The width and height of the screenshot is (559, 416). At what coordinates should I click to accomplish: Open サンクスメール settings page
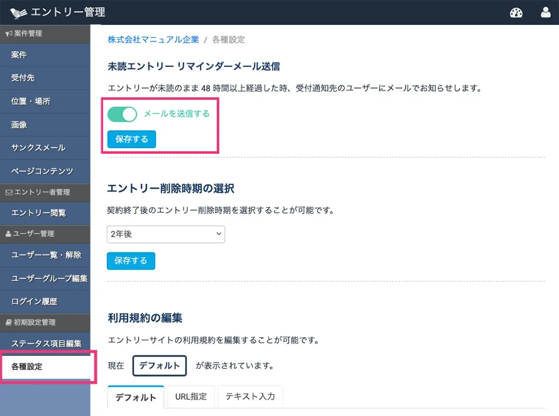pyautogui.click(x=38, y=148)
